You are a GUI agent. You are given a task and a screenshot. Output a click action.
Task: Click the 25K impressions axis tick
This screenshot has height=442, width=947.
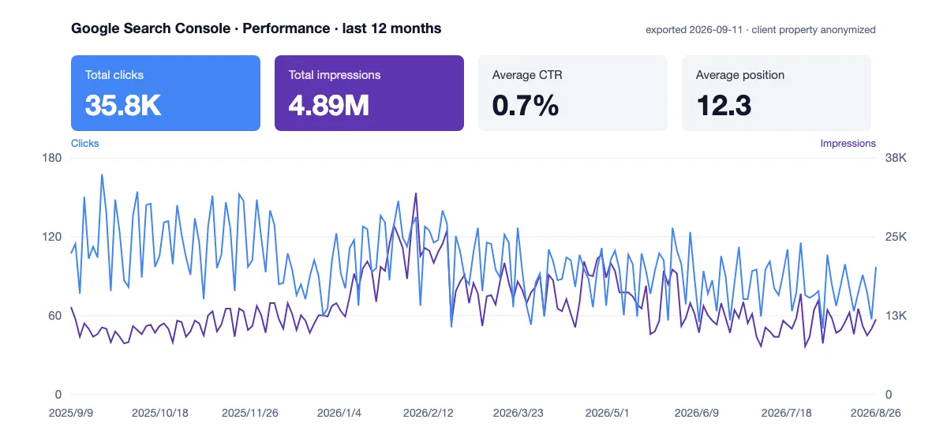tap(895, 237)
